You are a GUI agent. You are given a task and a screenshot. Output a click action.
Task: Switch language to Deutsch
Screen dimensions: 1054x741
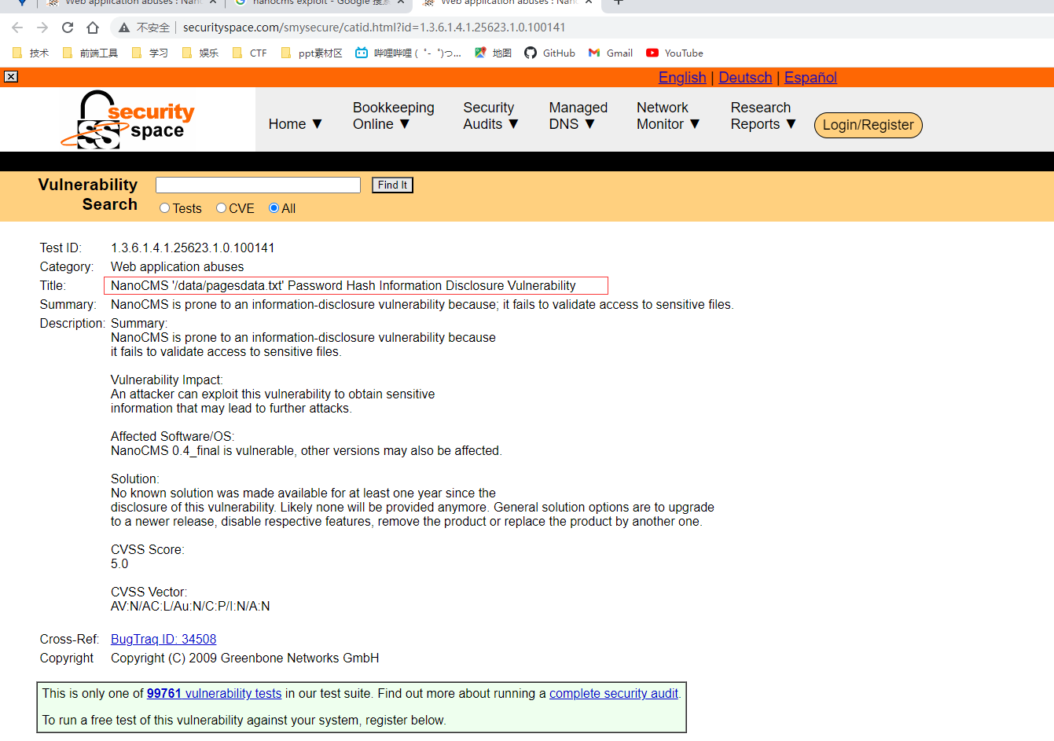[x=745, y=77]
